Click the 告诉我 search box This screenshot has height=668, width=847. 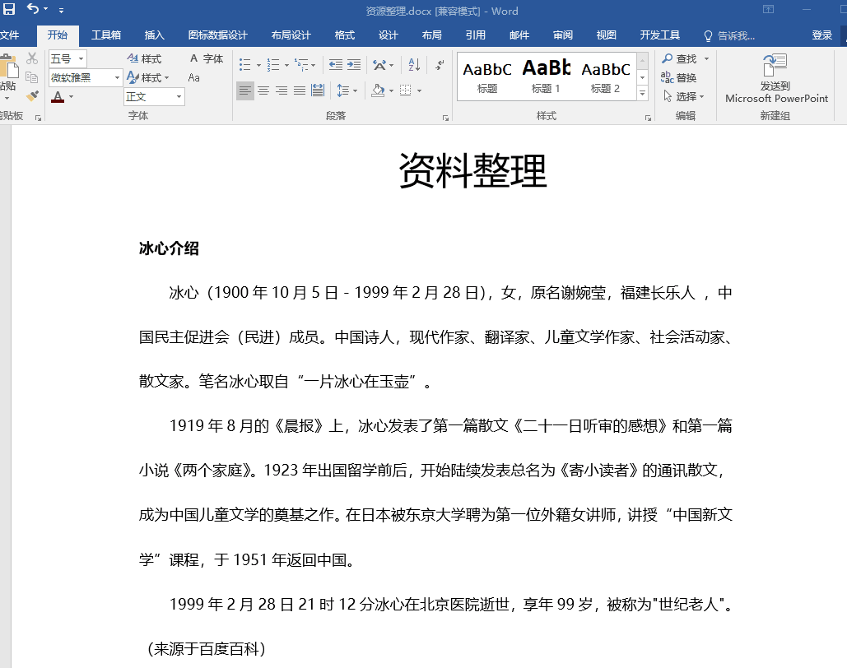point(729,35)
